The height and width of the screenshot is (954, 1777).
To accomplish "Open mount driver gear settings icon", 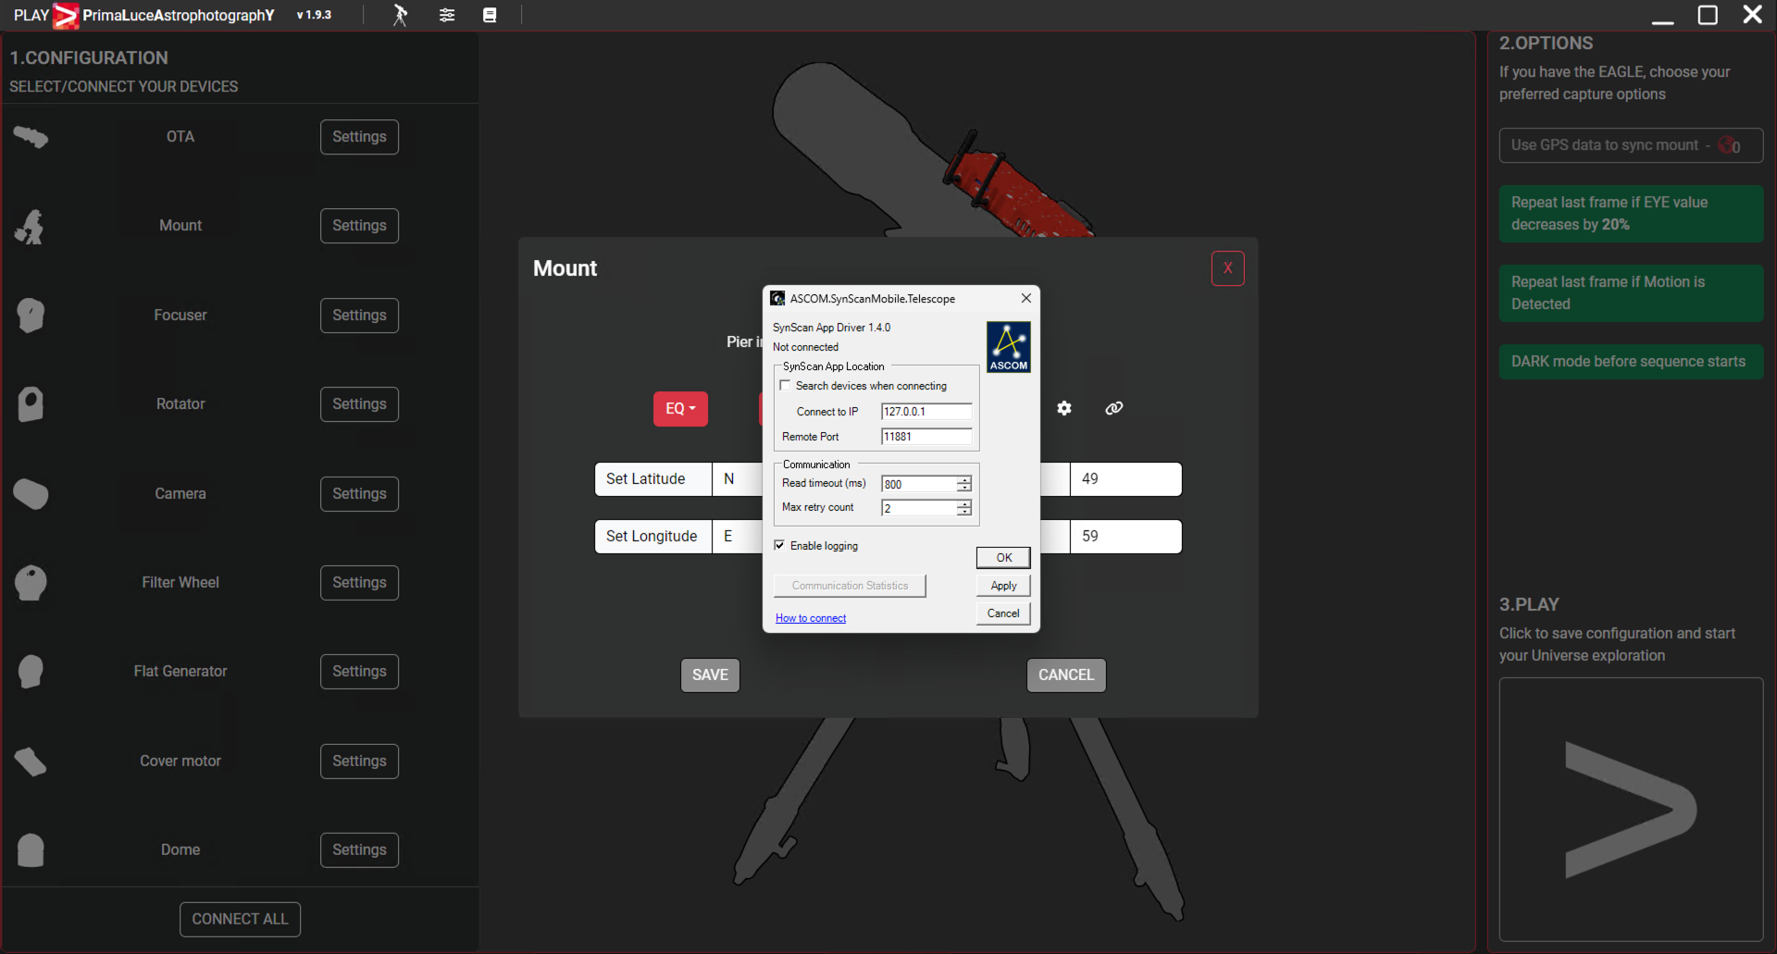I will [1064, 408].
